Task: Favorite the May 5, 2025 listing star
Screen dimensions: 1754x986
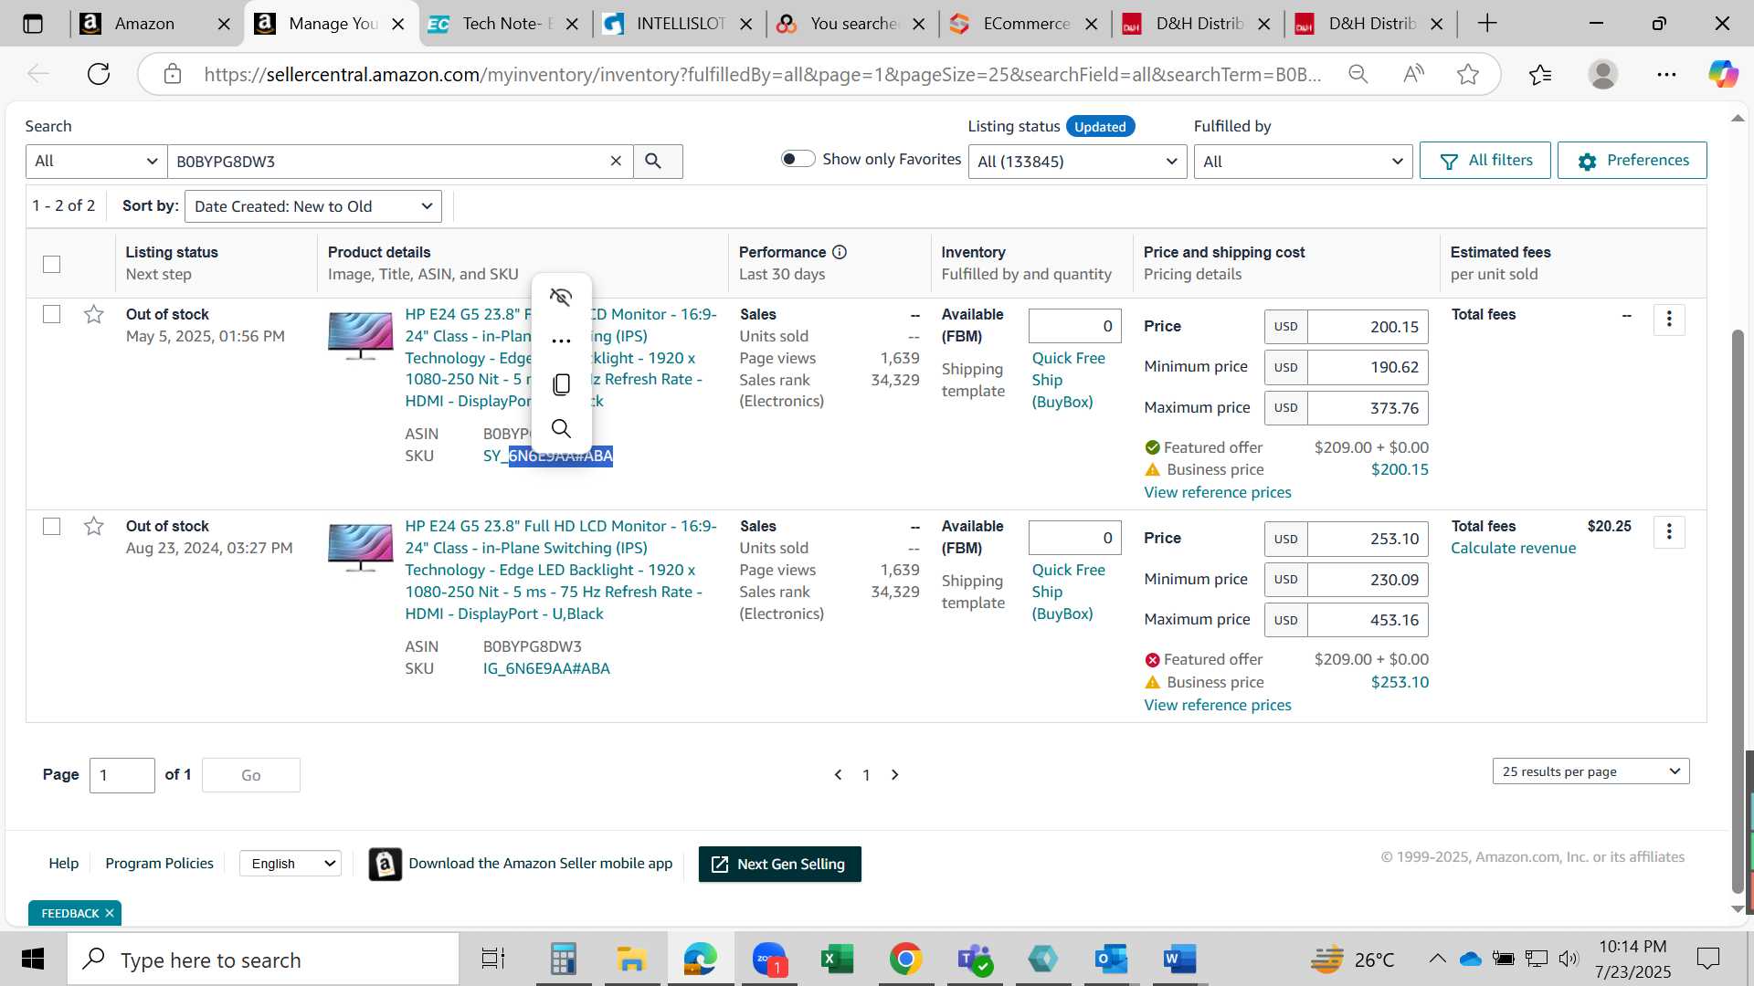Action: (93, 315)
